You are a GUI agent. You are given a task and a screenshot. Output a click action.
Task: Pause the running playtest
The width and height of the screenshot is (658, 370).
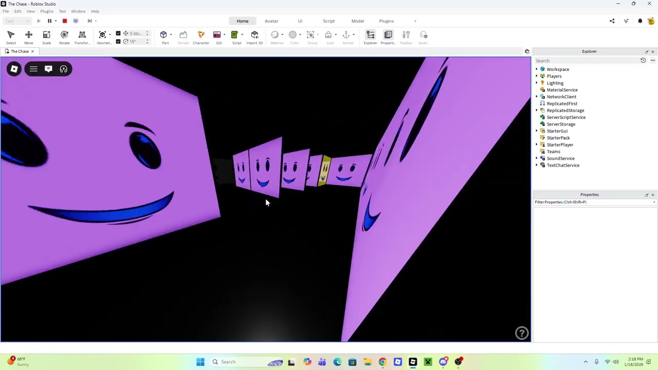click(x=49, y=21)
